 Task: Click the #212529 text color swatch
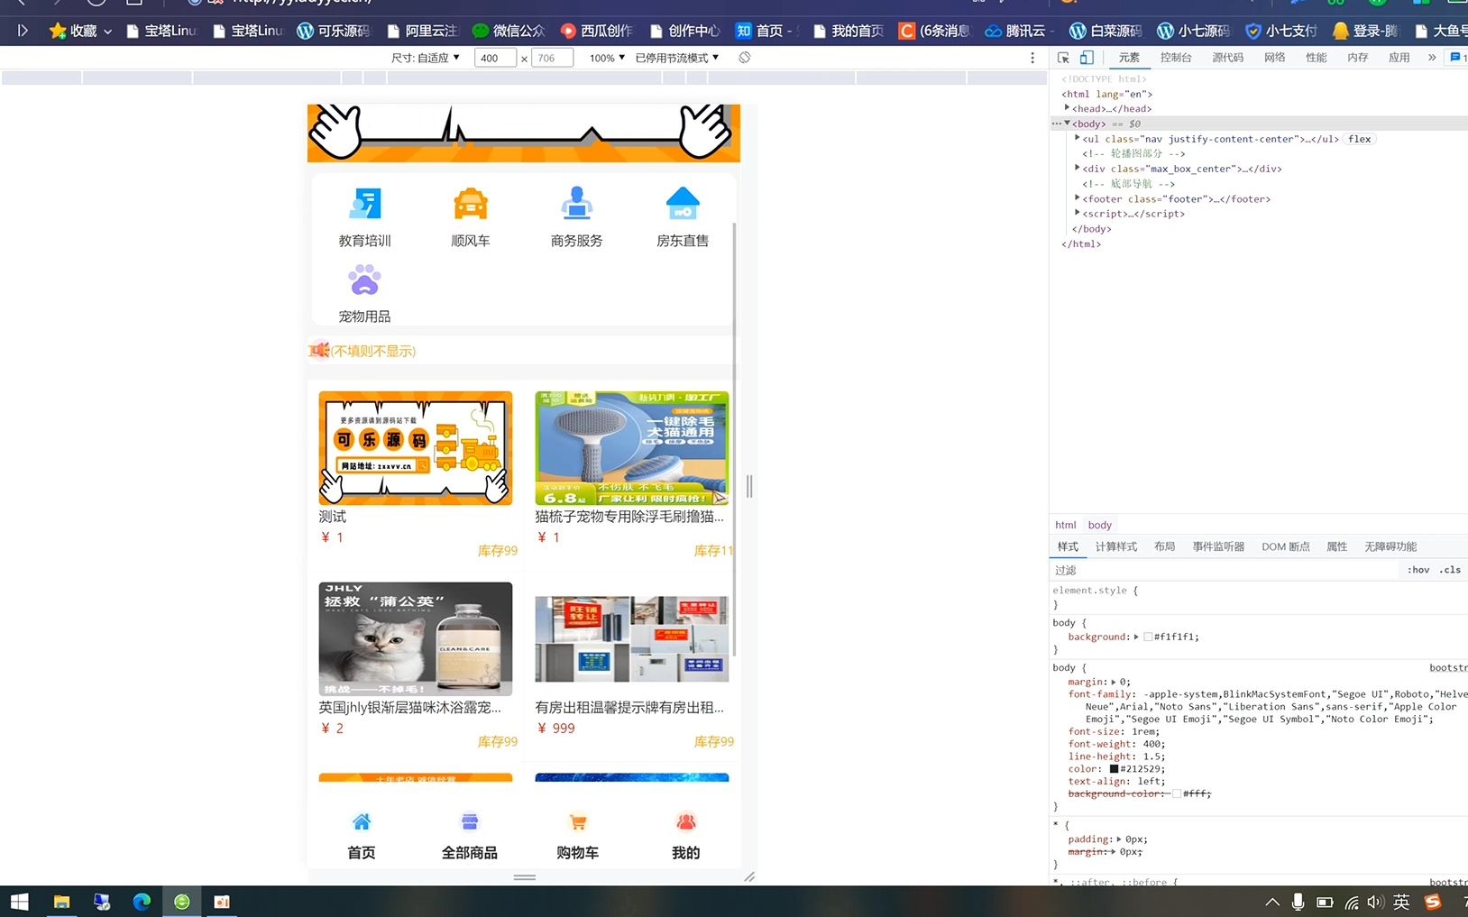pyautogui.click(x=1114, y=769)
